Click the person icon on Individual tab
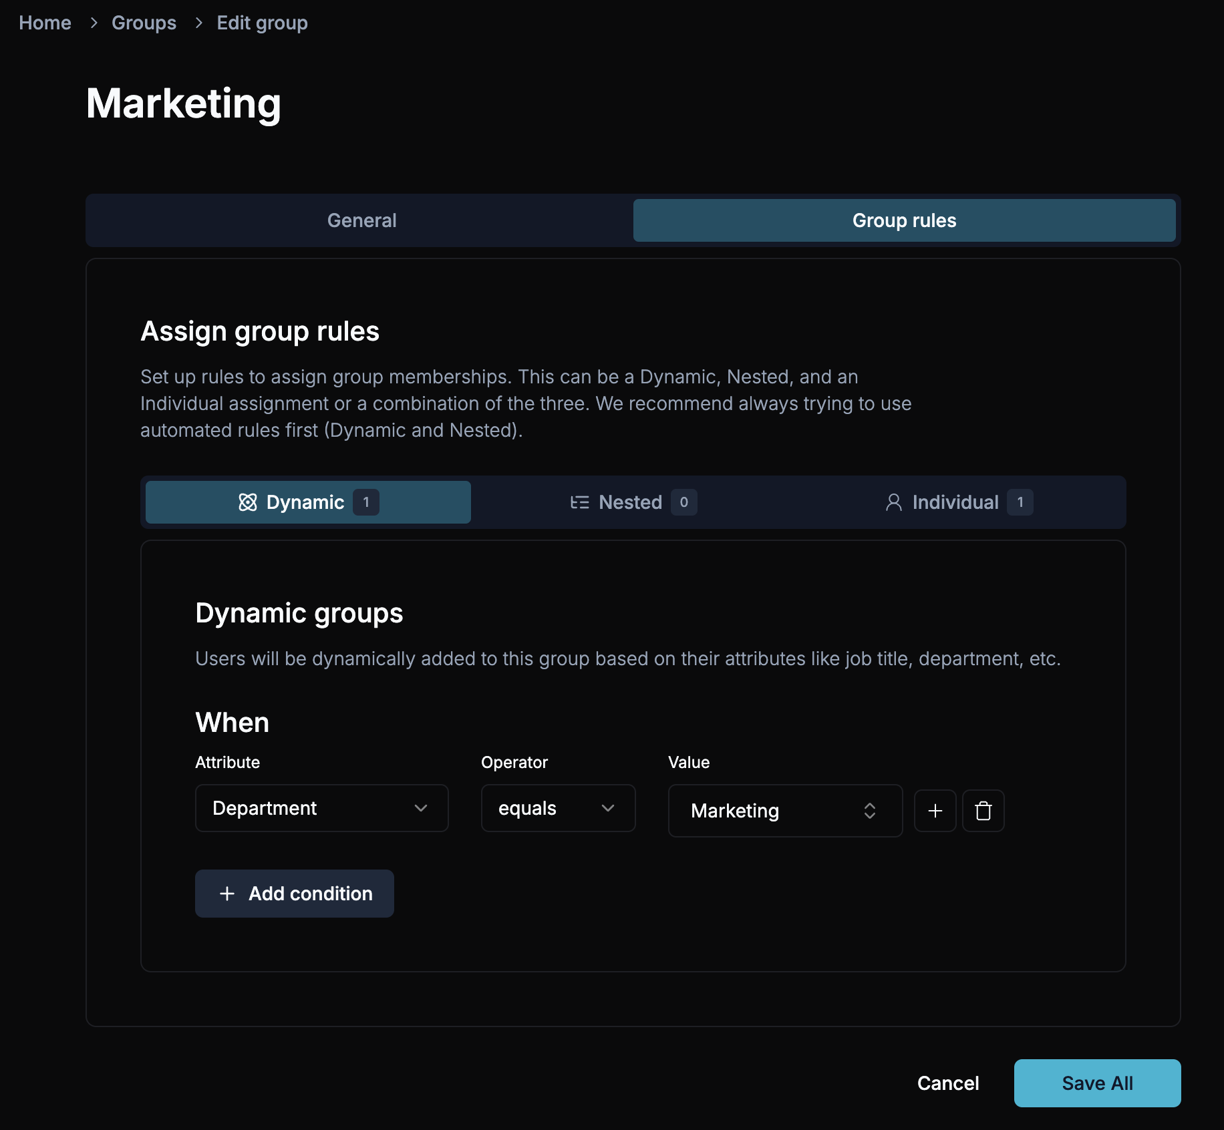The width and height of the screenshot is (1224, 1130). 893,502
